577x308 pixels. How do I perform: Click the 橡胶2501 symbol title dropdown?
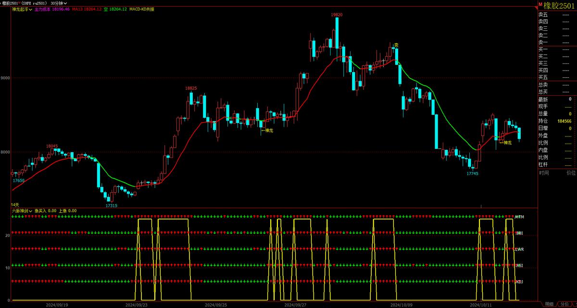(13, 3)
